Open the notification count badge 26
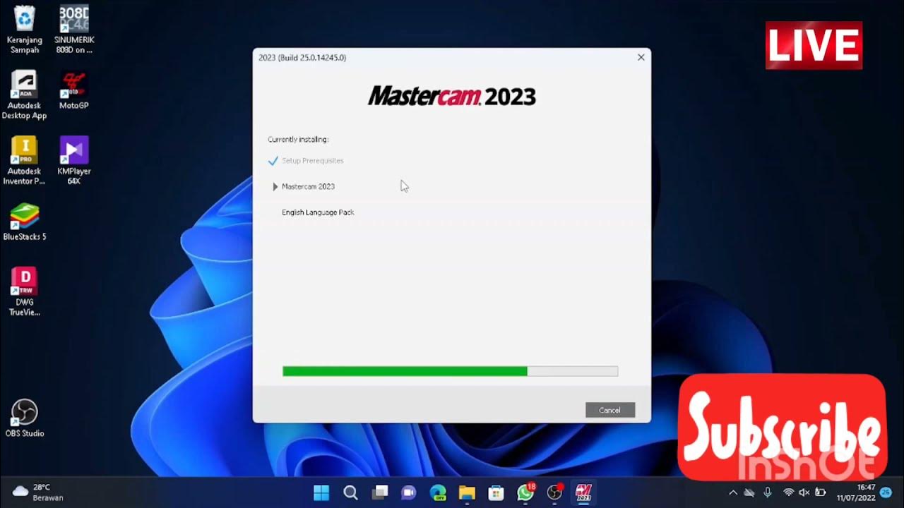The height and width of the screenshot is (508, 904). click(886, 492)
